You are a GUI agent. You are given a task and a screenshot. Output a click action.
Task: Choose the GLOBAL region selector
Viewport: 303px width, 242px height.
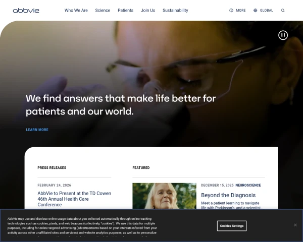[x=266, y=11]
